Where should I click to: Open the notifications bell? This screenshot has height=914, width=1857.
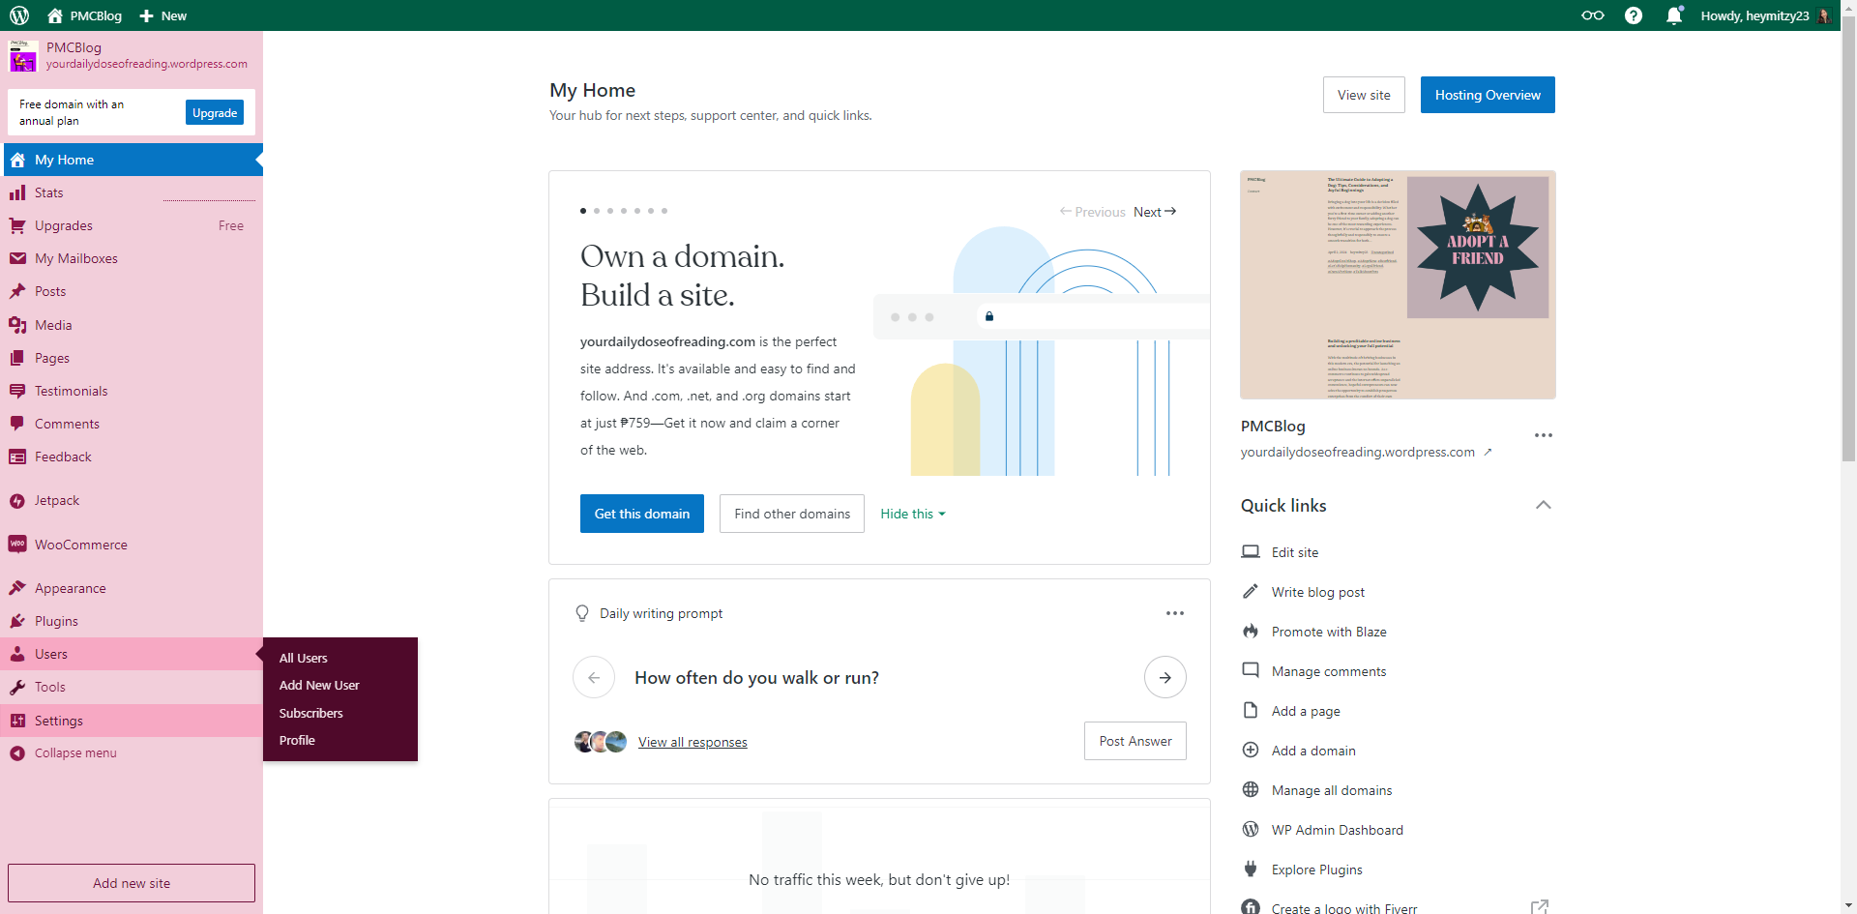pos(1674,15)
